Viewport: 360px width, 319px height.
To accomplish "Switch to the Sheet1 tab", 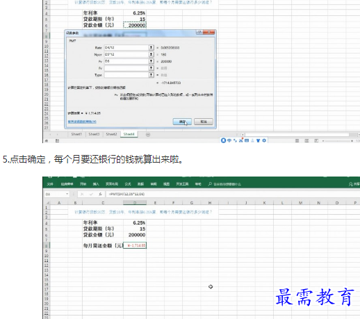I will click(76, 134).
